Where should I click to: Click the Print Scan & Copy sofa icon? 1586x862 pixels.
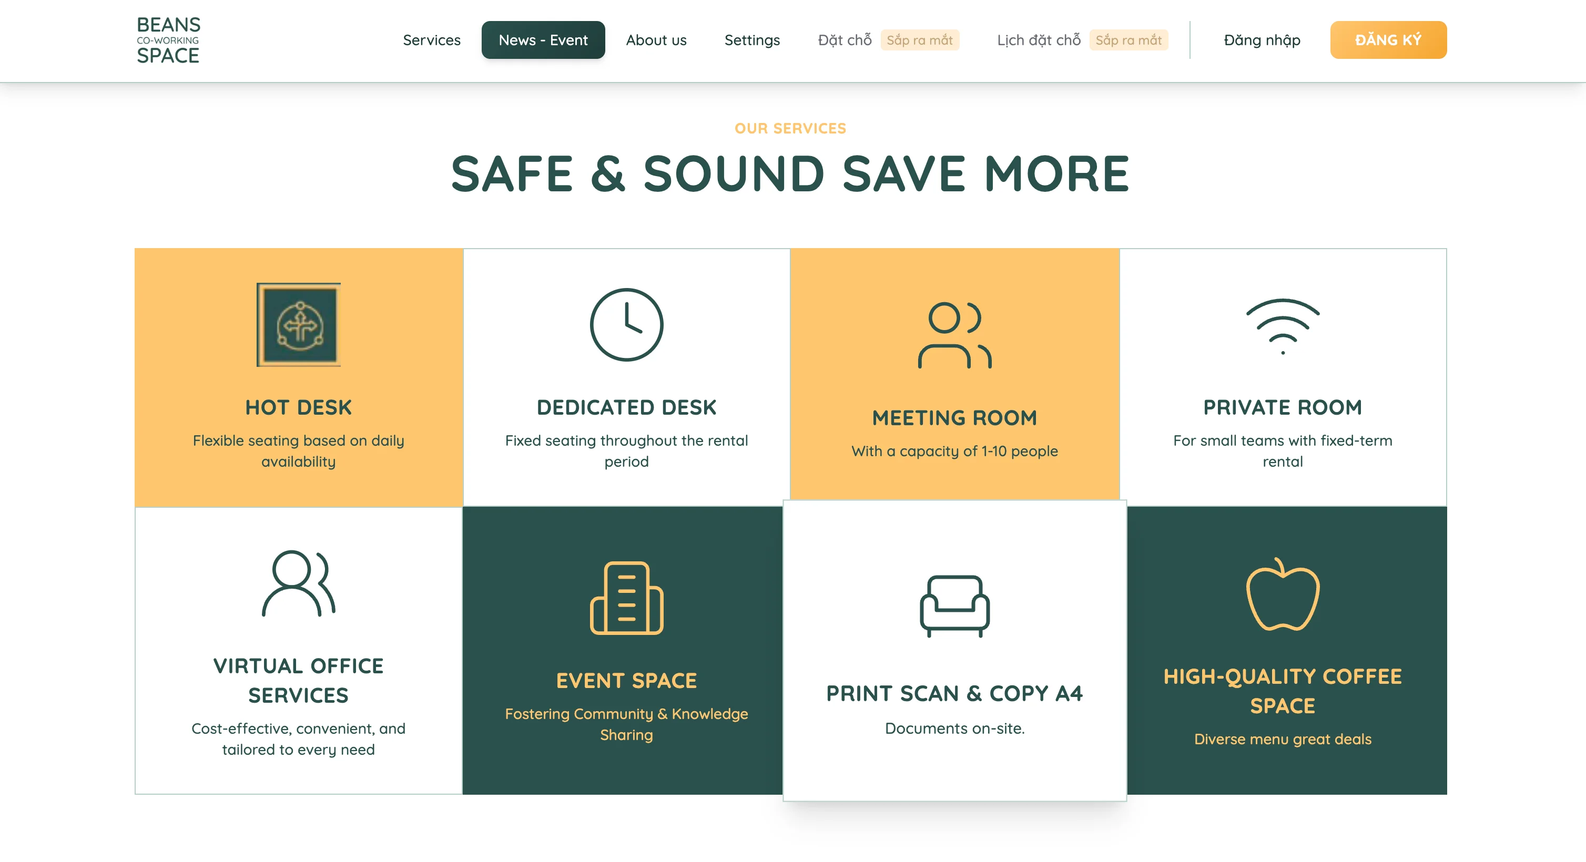point(954,606)
